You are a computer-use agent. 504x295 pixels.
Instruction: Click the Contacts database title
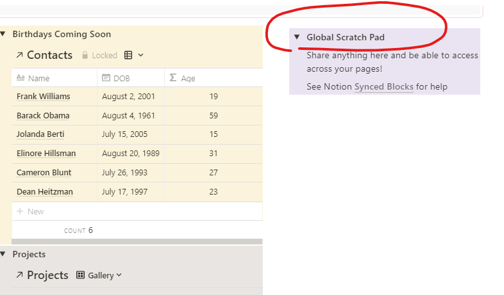click(49, 56)
